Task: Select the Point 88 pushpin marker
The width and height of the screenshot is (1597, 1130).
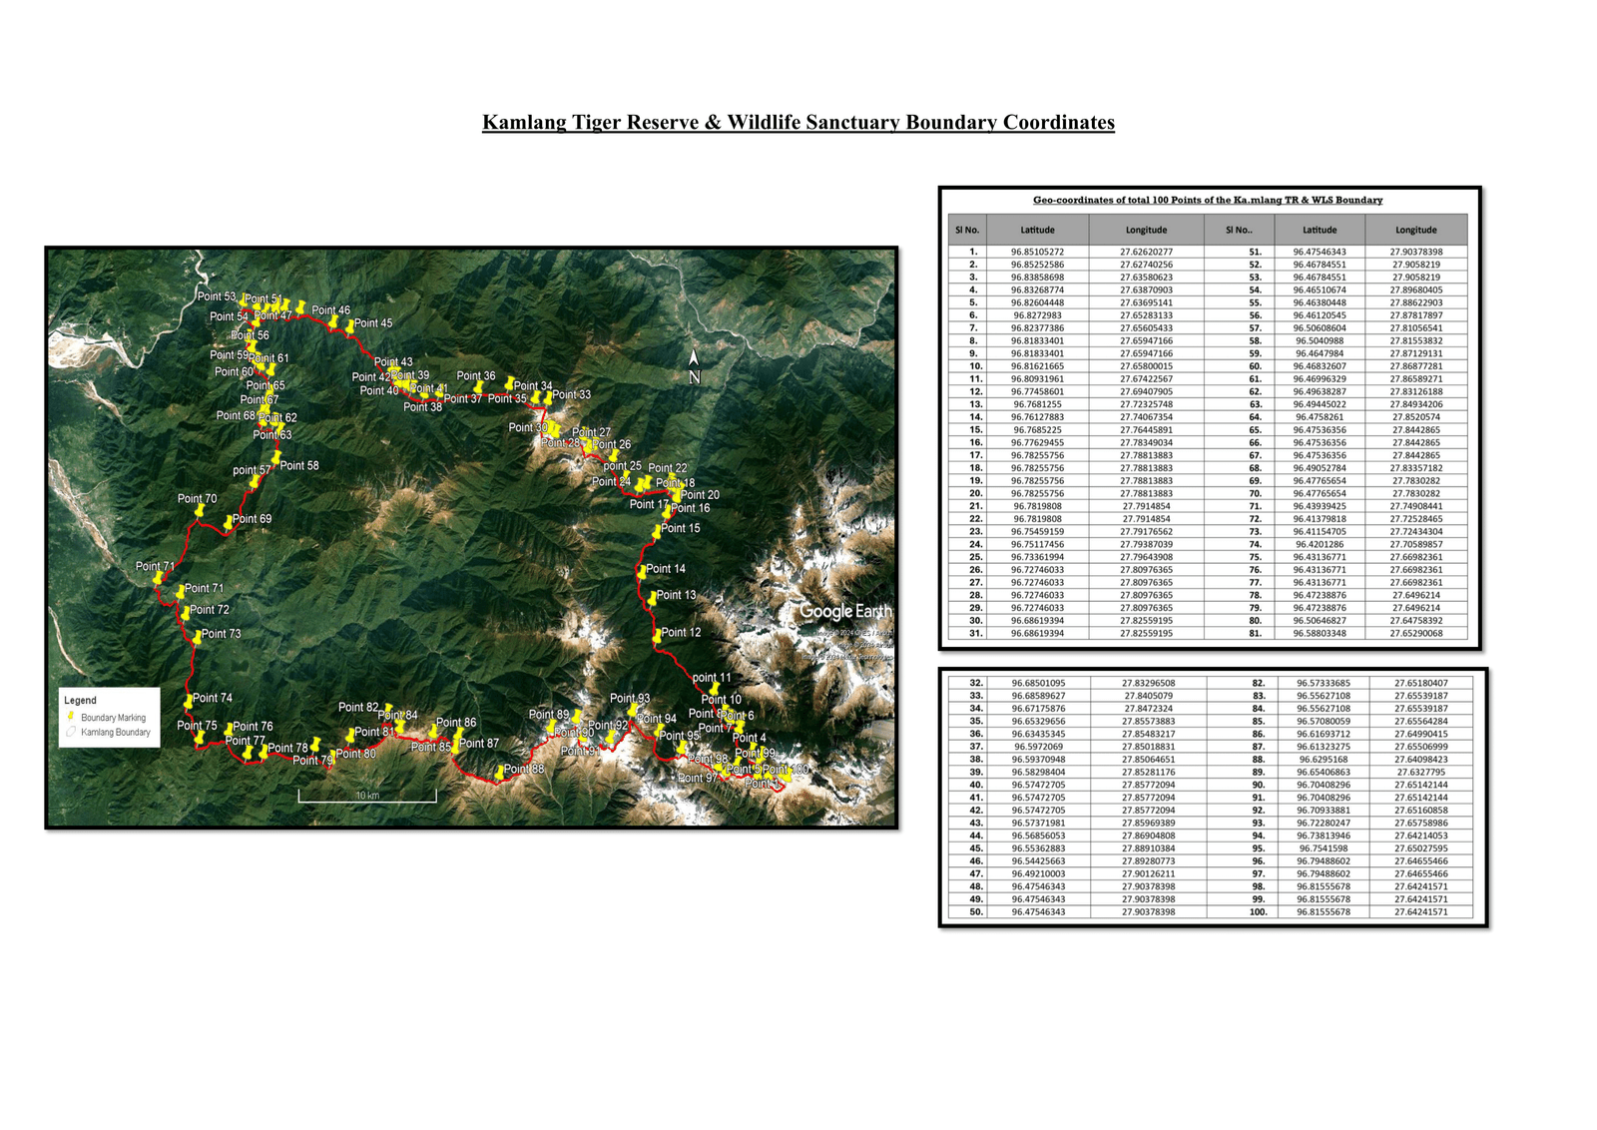Action: (x=500, y=773)
